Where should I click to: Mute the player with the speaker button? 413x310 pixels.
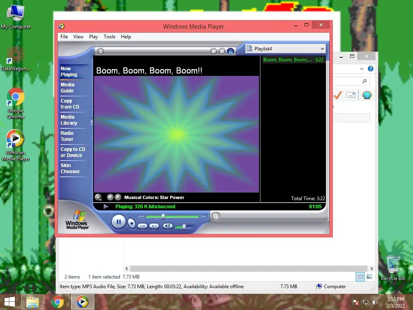(x=167, y=226)
